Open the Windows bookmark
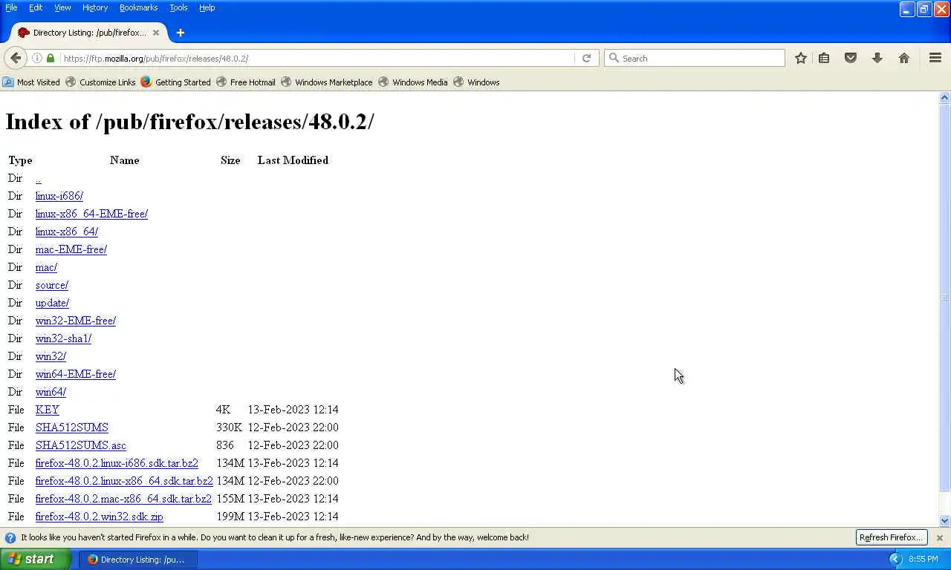This screenshot has height=570, width=951. pyautogui.click(x=476, y=82)
